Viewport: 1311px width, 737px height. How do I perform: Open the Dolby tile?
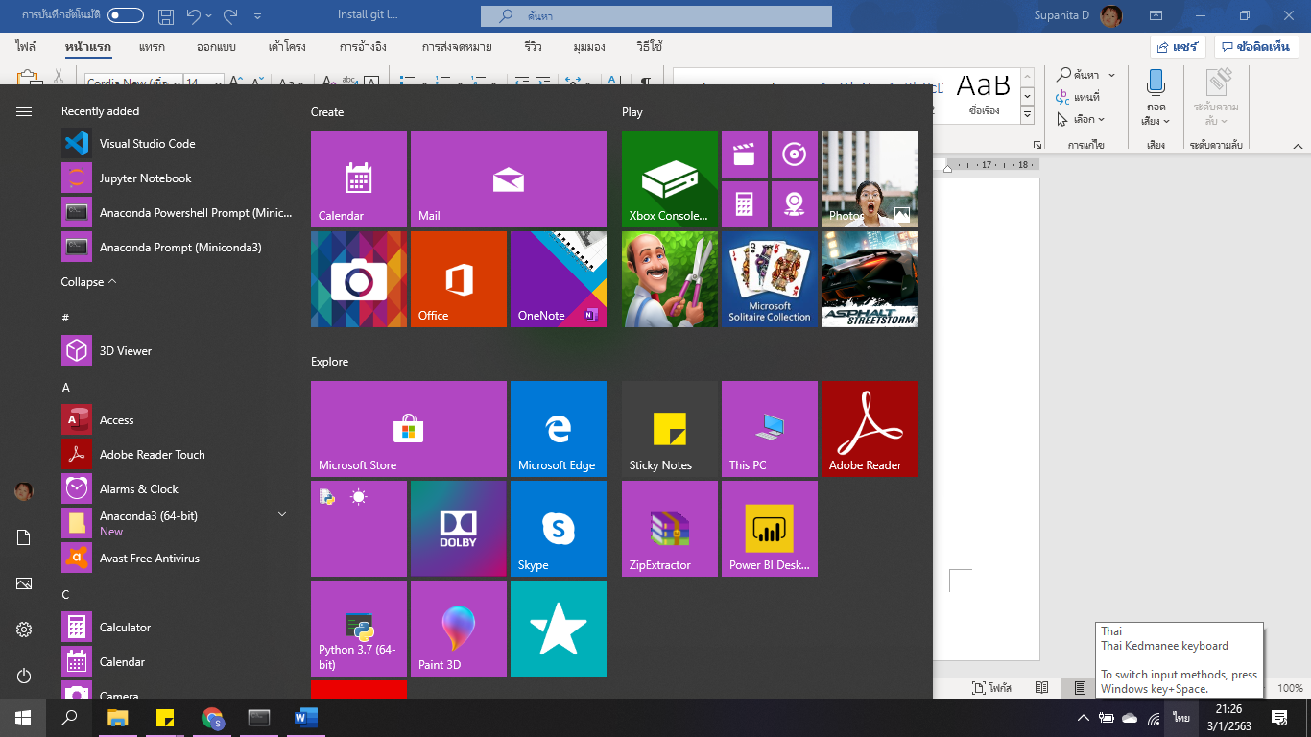pyautogui.click(x=459, y=529)
